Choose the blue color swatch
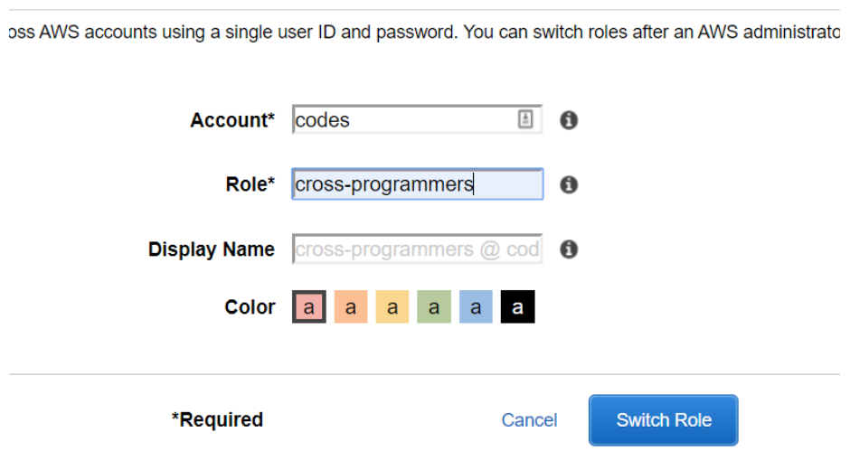Image resolution: width=850 pixels, height=470 pixels. click(x=476, y=307)
